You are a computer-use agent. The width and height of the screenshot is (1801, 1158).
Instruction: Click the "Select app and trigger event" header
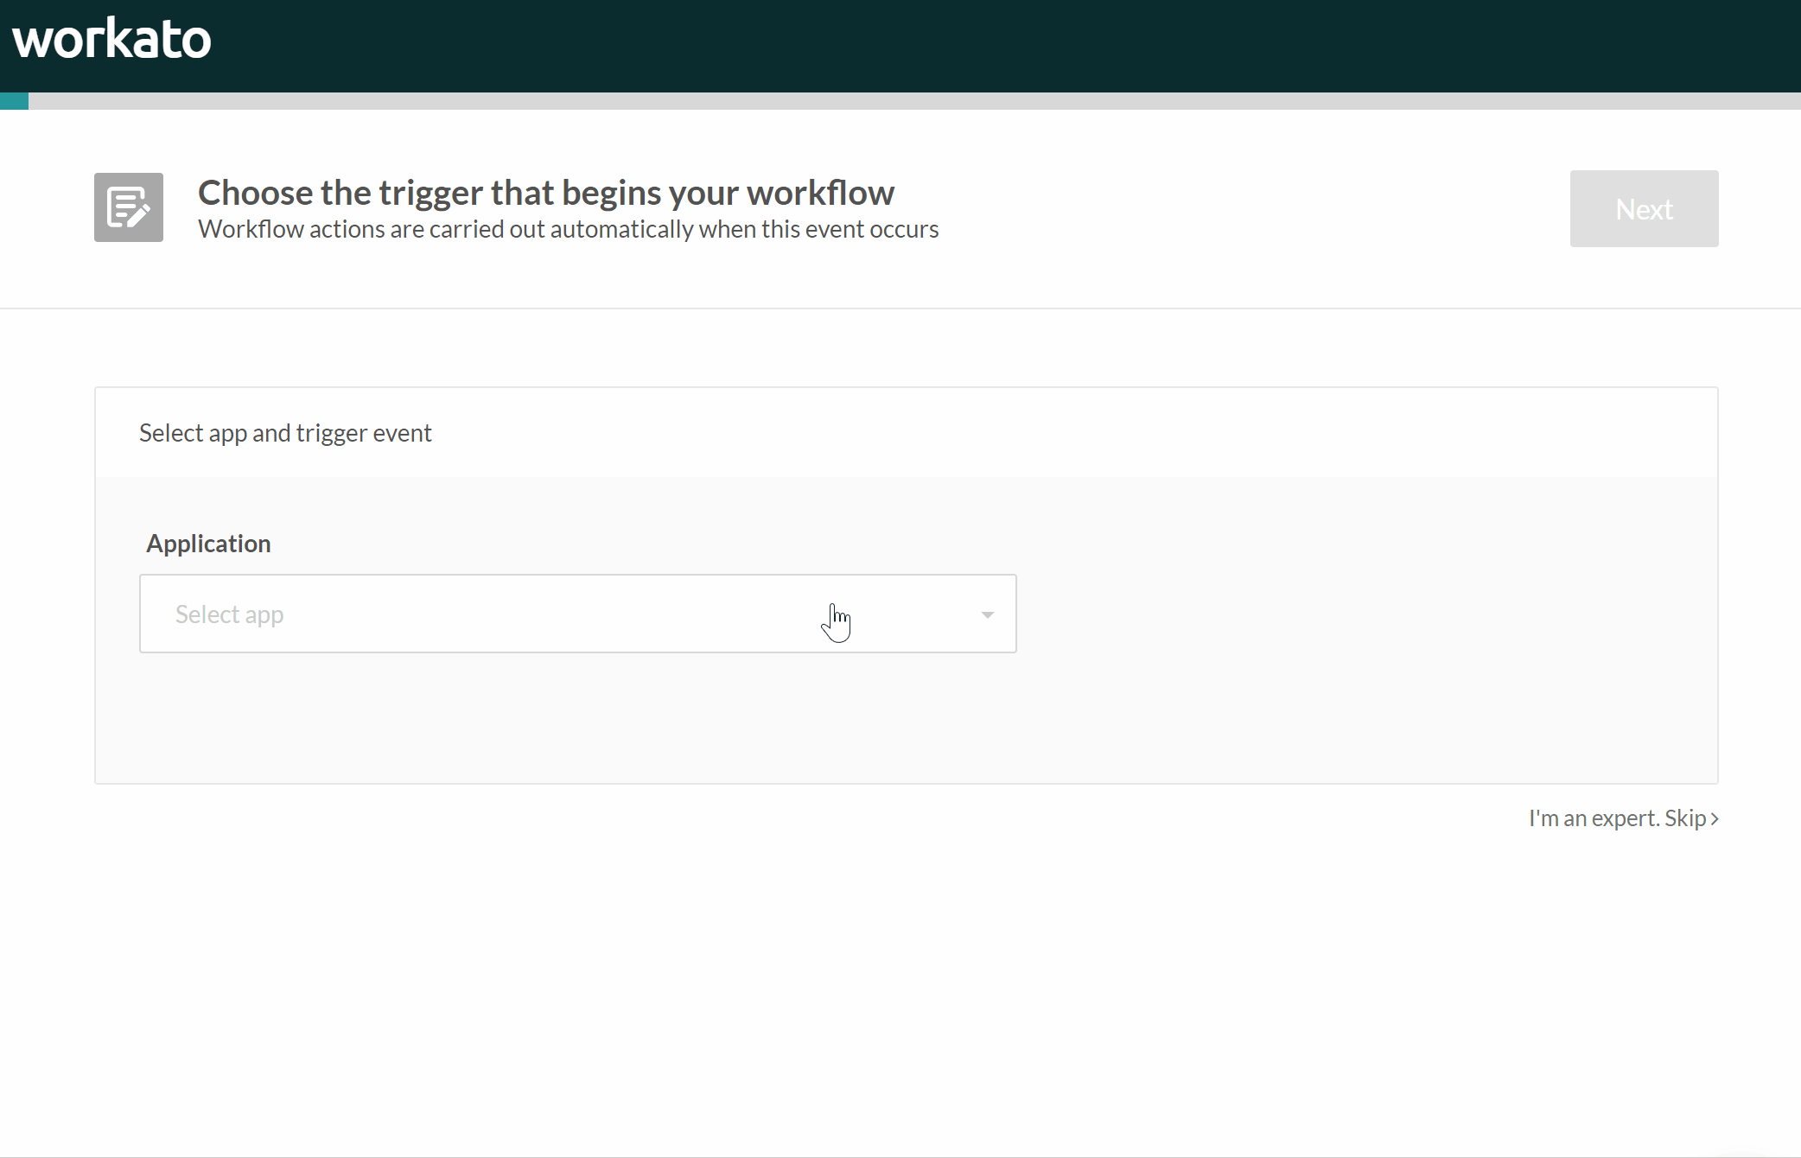[x=285, y=433]
